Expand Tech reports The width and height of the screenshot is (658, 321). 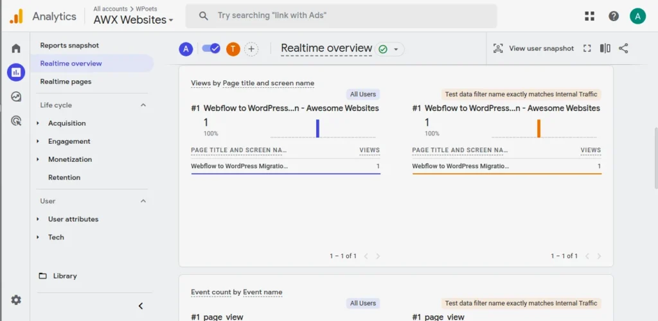point(38,237)
